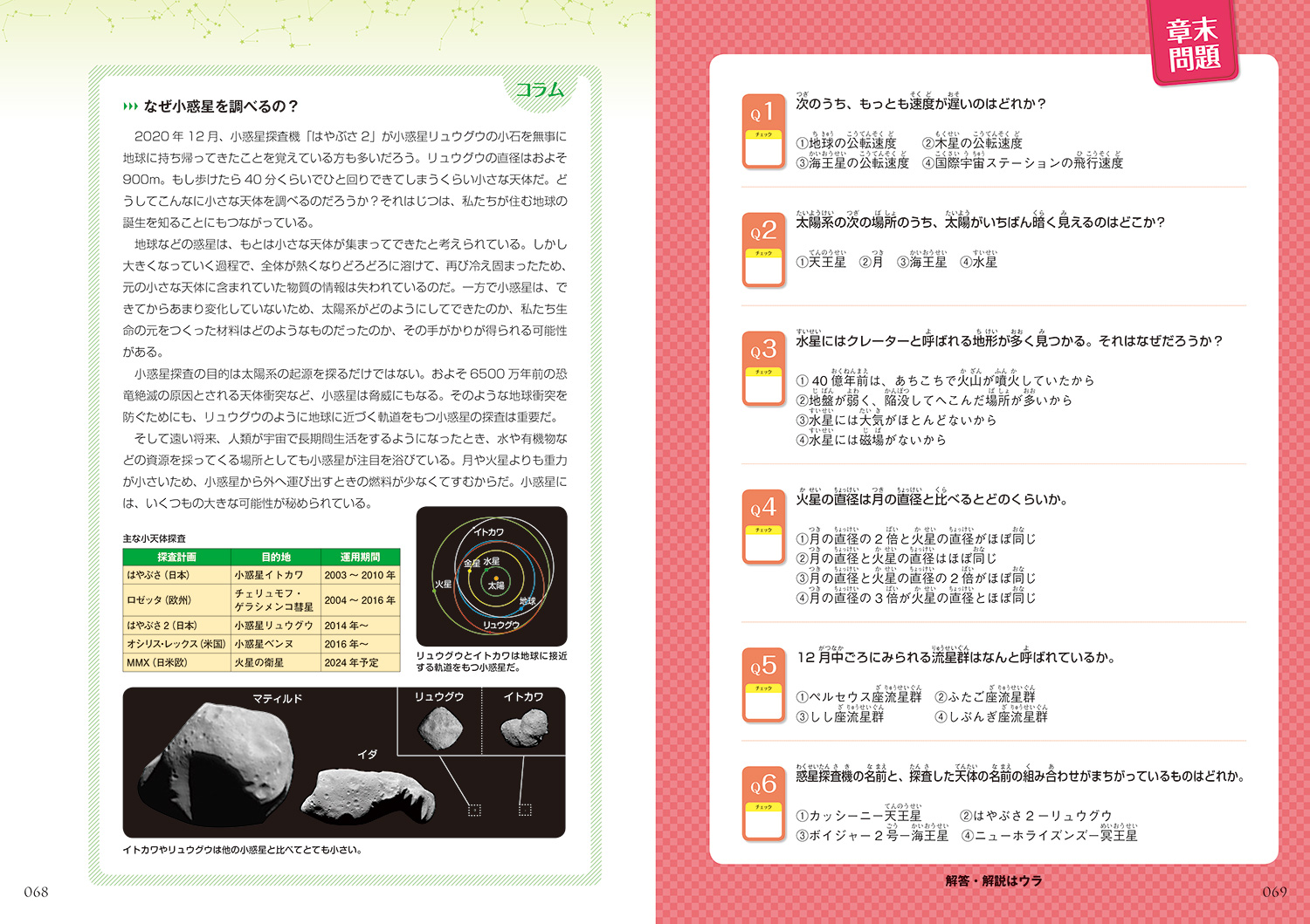
Task: Click the 主な小天体探査 table title
Action: click(155, 538)
